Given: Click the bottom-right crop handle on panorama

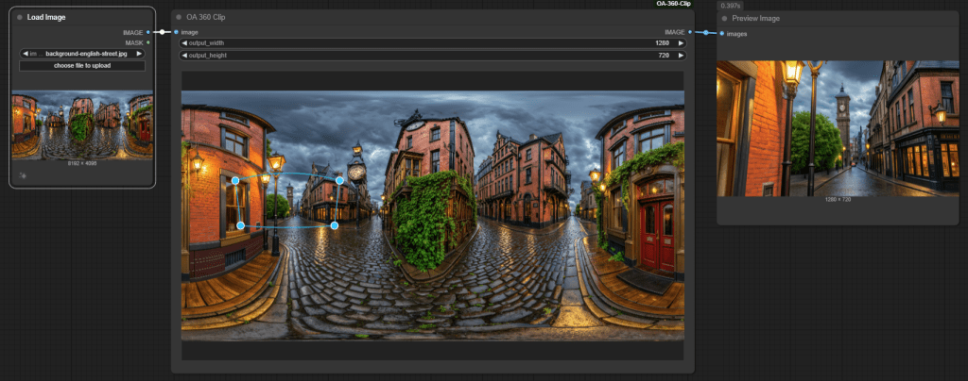Looking at the screenshot, I should (334, 225).
